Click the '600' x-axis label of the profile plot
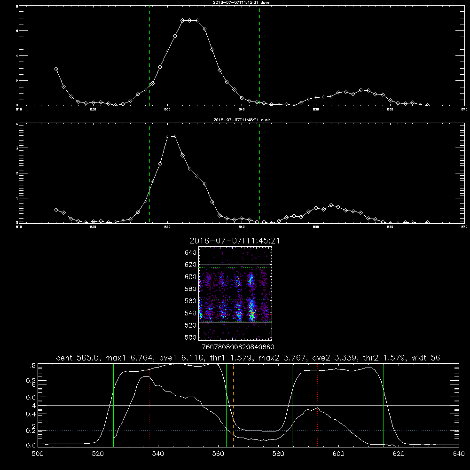The height and width of the screenshot is (470, 470). (x=339, y=454)
